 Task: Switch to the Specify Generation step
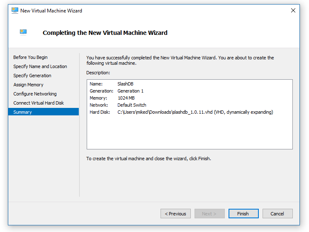point(32,76)
